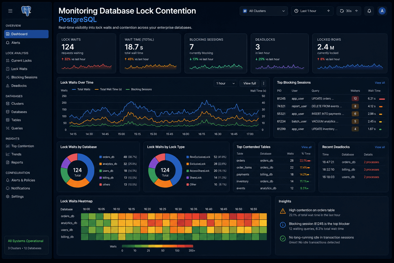Image resolution: width=394 pixels, height=263 pixels.
Task: Click the Blocking Sessions sidebar icon
Action: coord(8,77)
